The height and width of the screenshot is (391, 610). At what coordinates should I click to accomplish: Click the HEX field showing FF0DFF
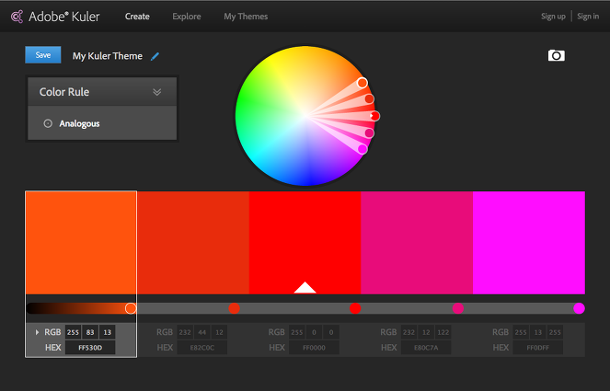(x=538, y=348)
